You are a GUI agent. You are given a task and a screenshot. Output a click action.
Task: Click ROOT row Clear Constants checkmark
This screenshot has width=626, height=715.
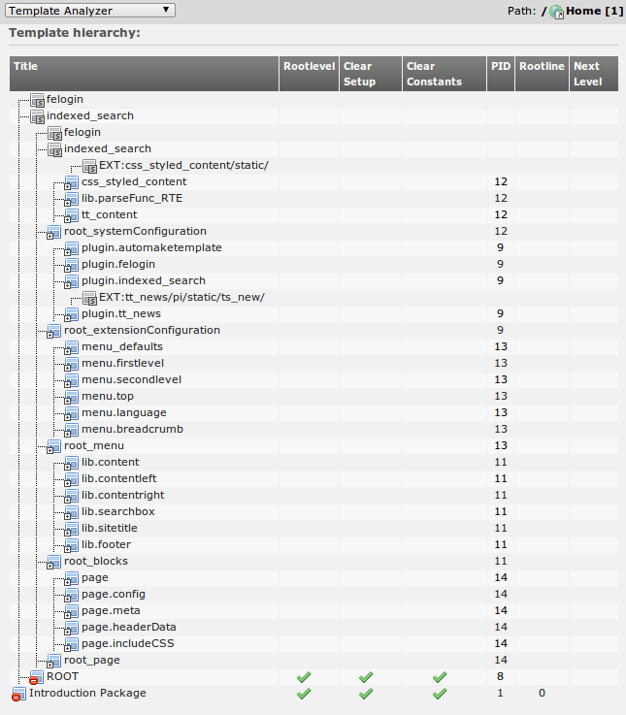click(x=440, y=676)
